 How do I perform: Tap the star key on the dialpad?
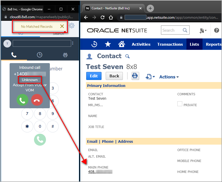click(x=27, y=126)
